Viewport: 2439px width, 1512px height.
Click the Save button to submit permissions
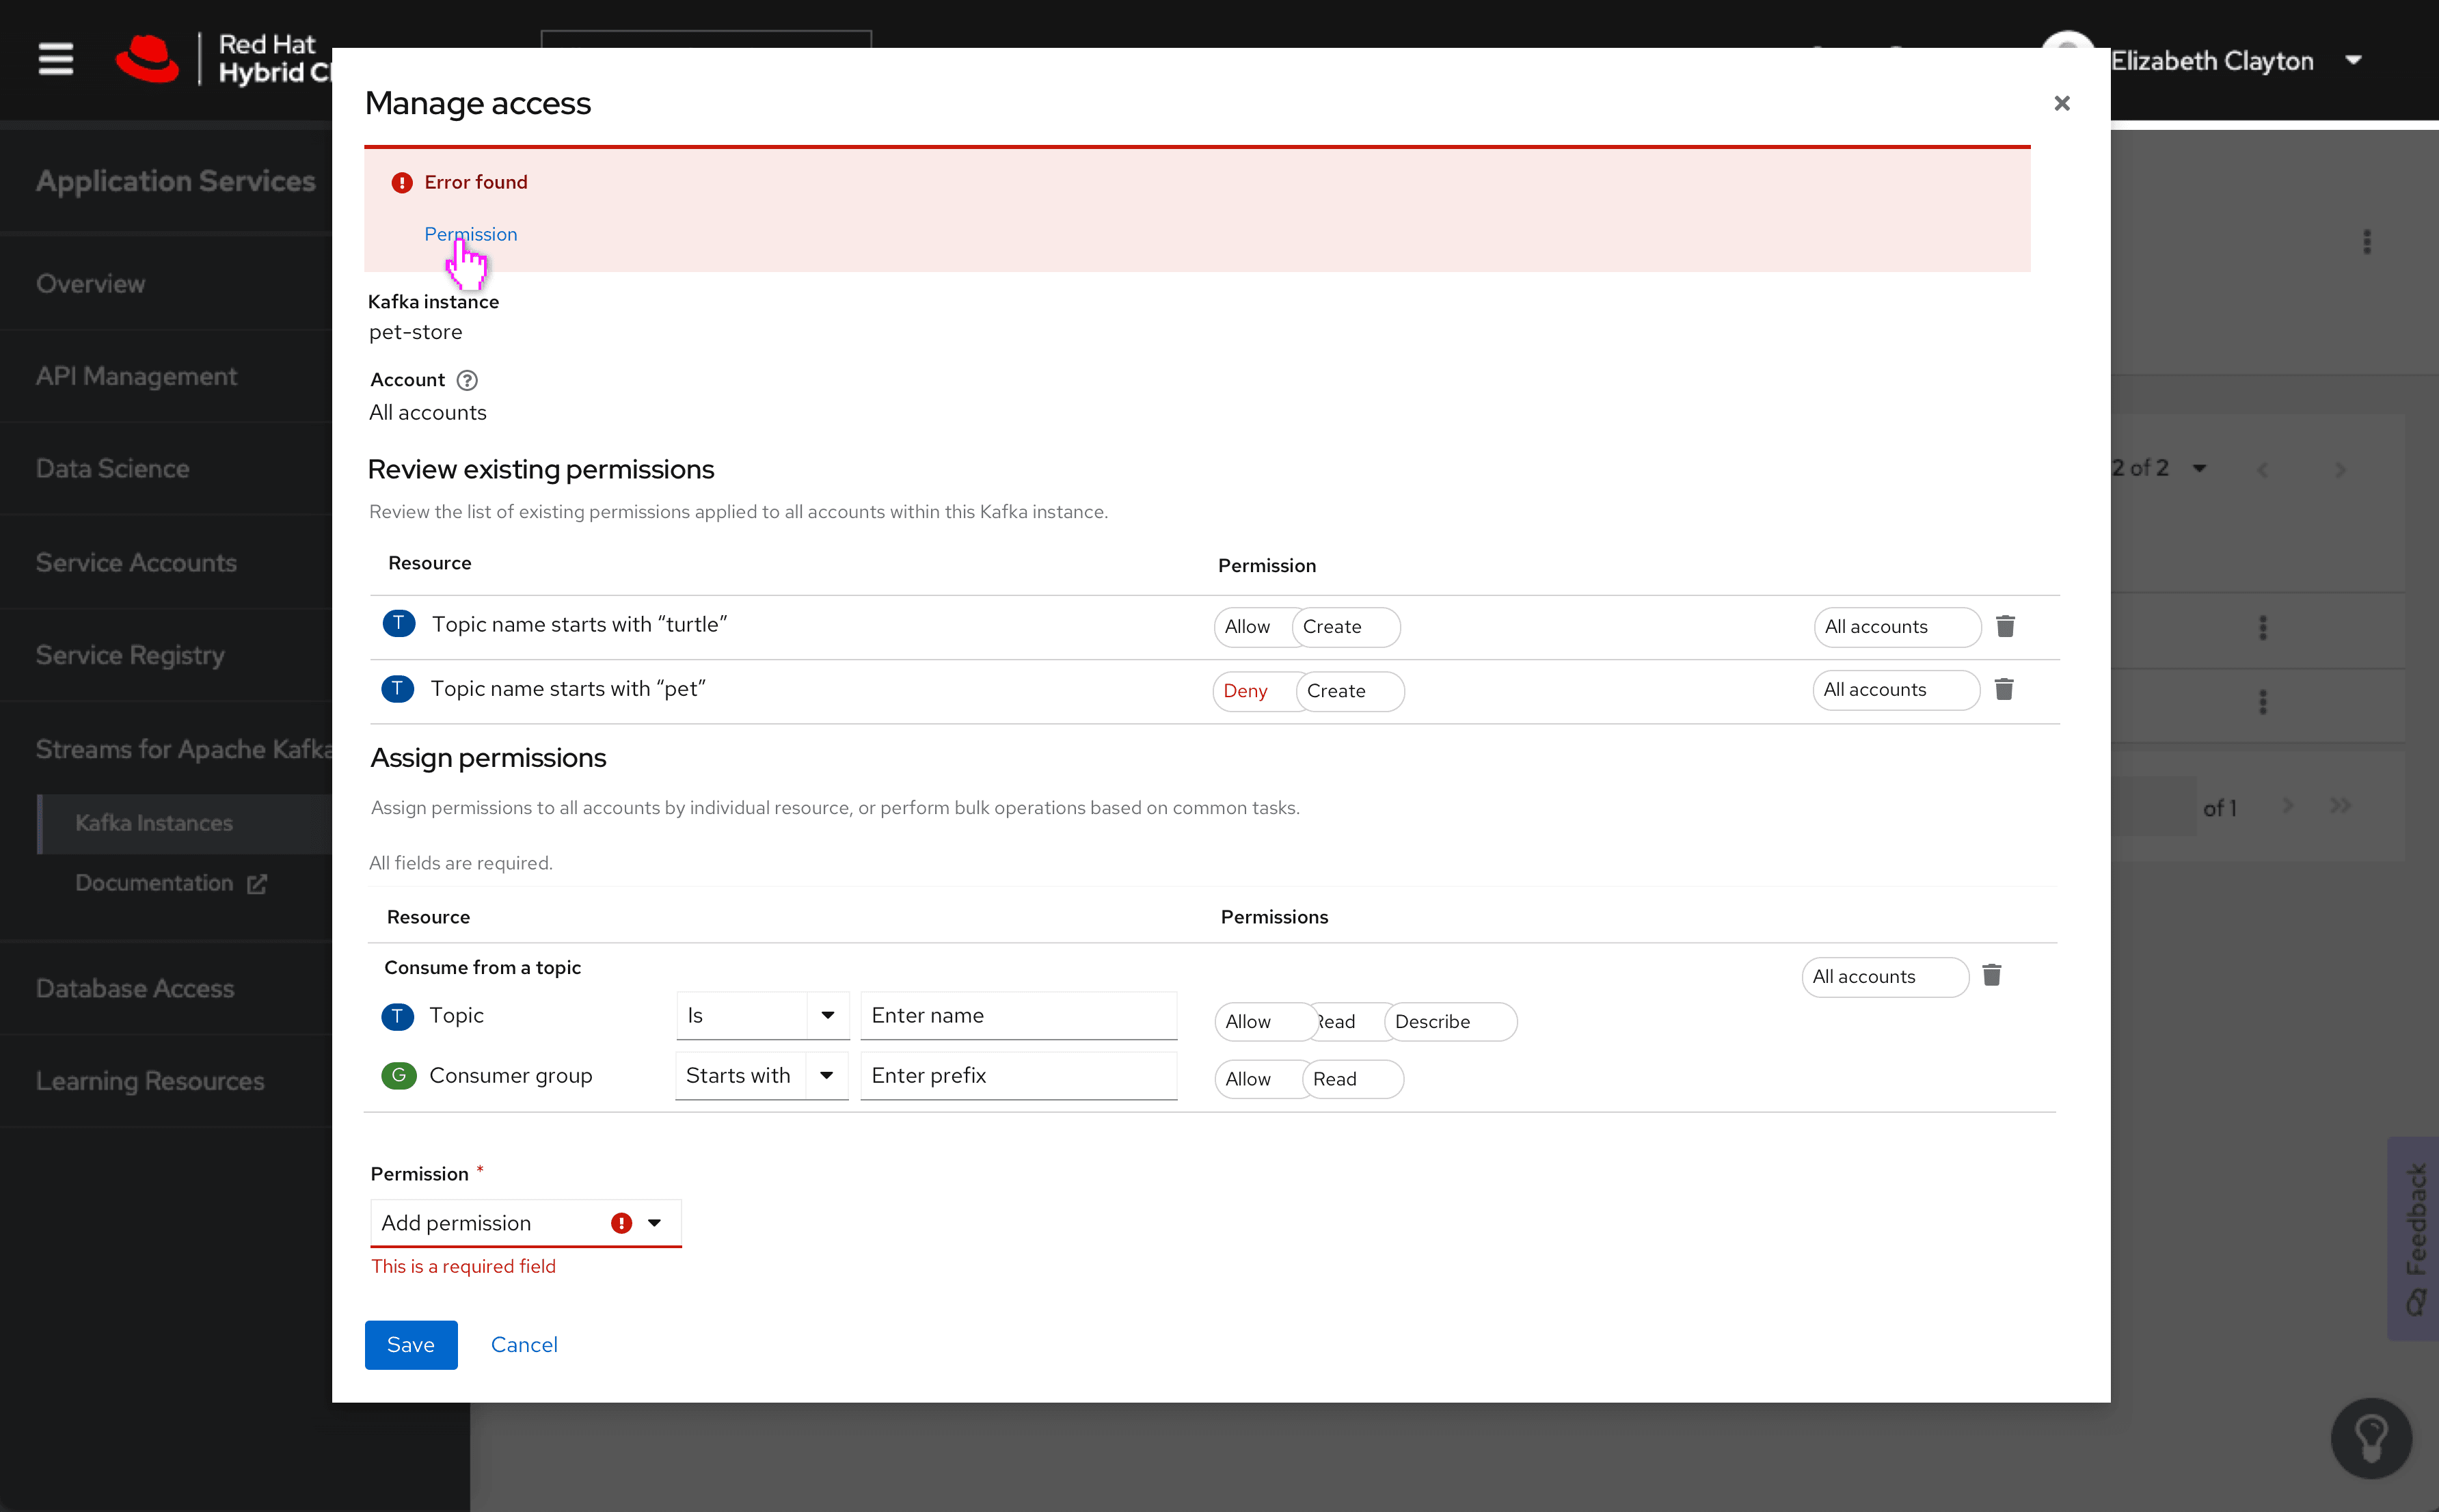pyautogui.click(x=411, y=1343)
